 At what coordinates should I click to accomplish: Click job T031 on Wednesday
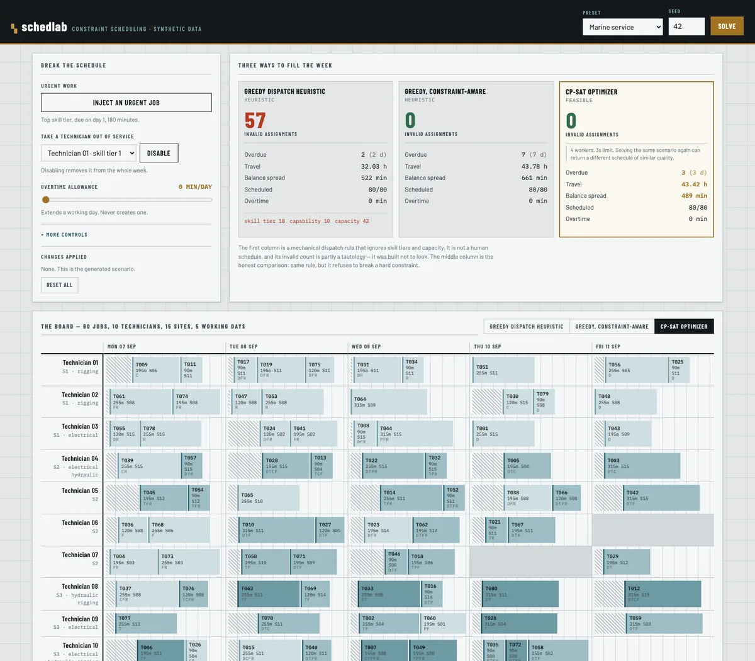tap(378, 370)
